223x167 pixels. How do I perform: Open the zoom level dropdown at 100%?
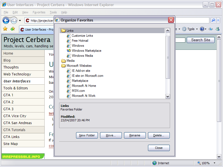(214, 163)
